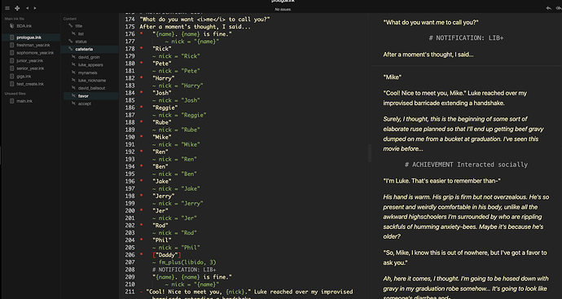Toggle the sidebar with the hamburger icon
562x299 pixels.
tap(7, 8)
